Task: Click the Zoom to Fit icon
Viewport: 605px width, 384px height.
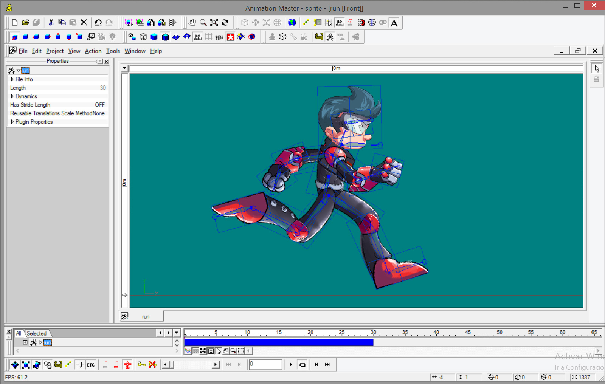Action: (x=214, y=23)
